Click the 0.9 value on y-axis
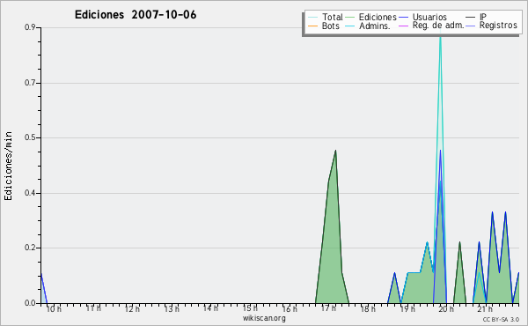 click(30, 27)
